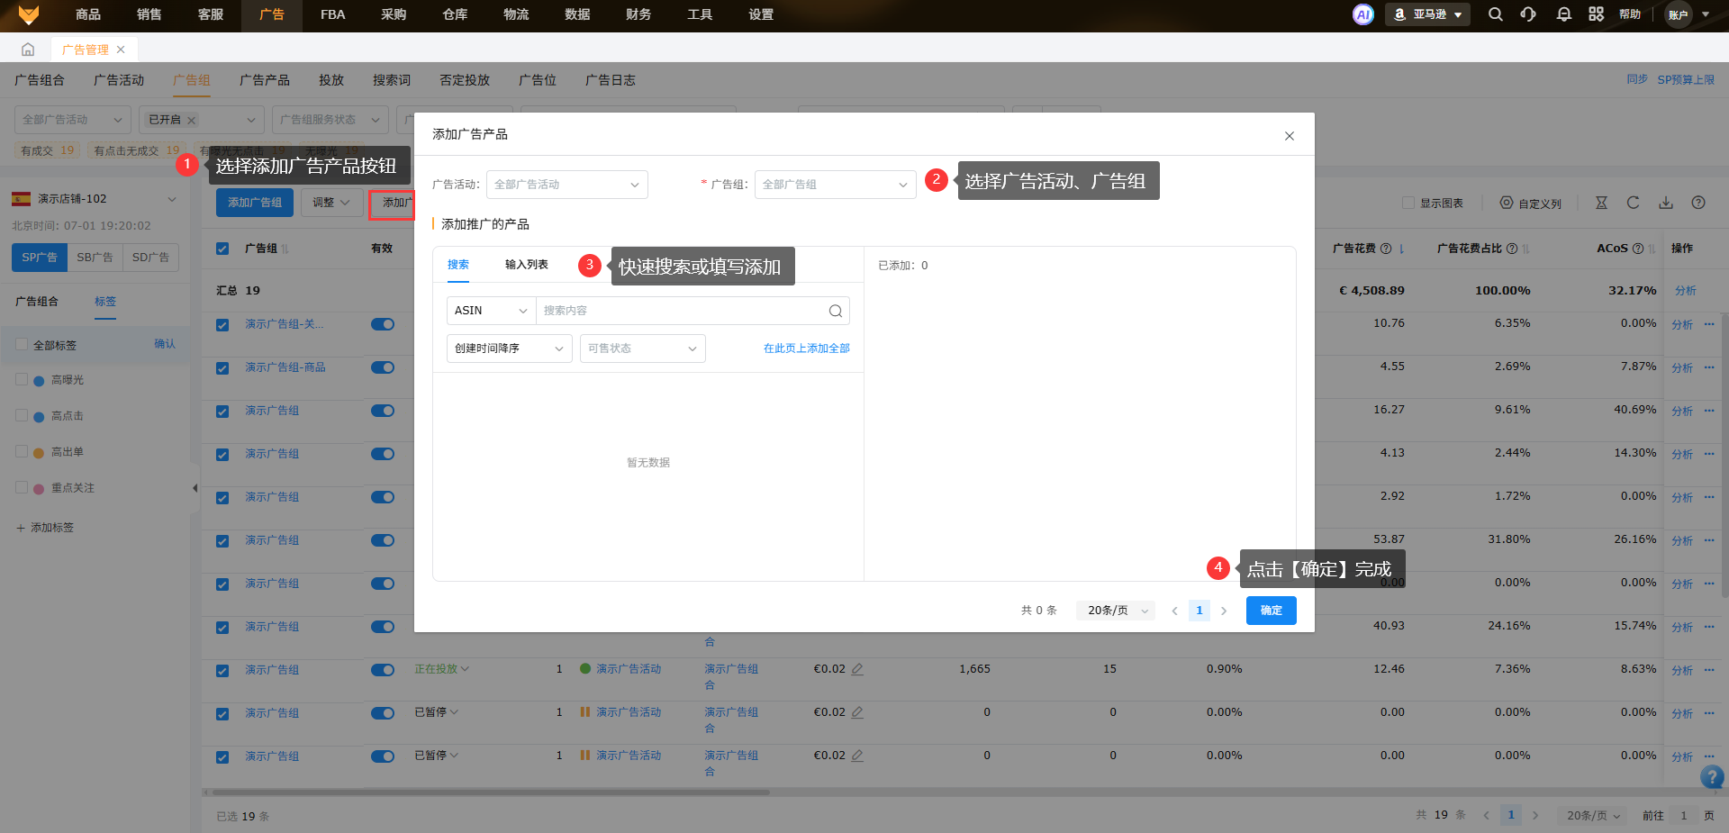Image resolution: width=1729 pixels, height=833 pixels.
Task: Click the 在此页上添加全部 link
Action: click(x=806, y=349)
